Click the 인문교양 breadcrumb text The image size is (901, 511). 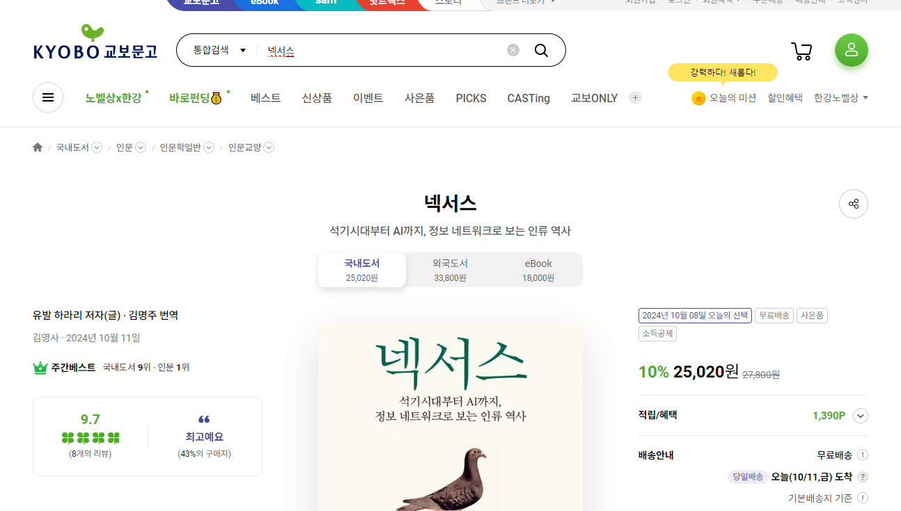244,147
